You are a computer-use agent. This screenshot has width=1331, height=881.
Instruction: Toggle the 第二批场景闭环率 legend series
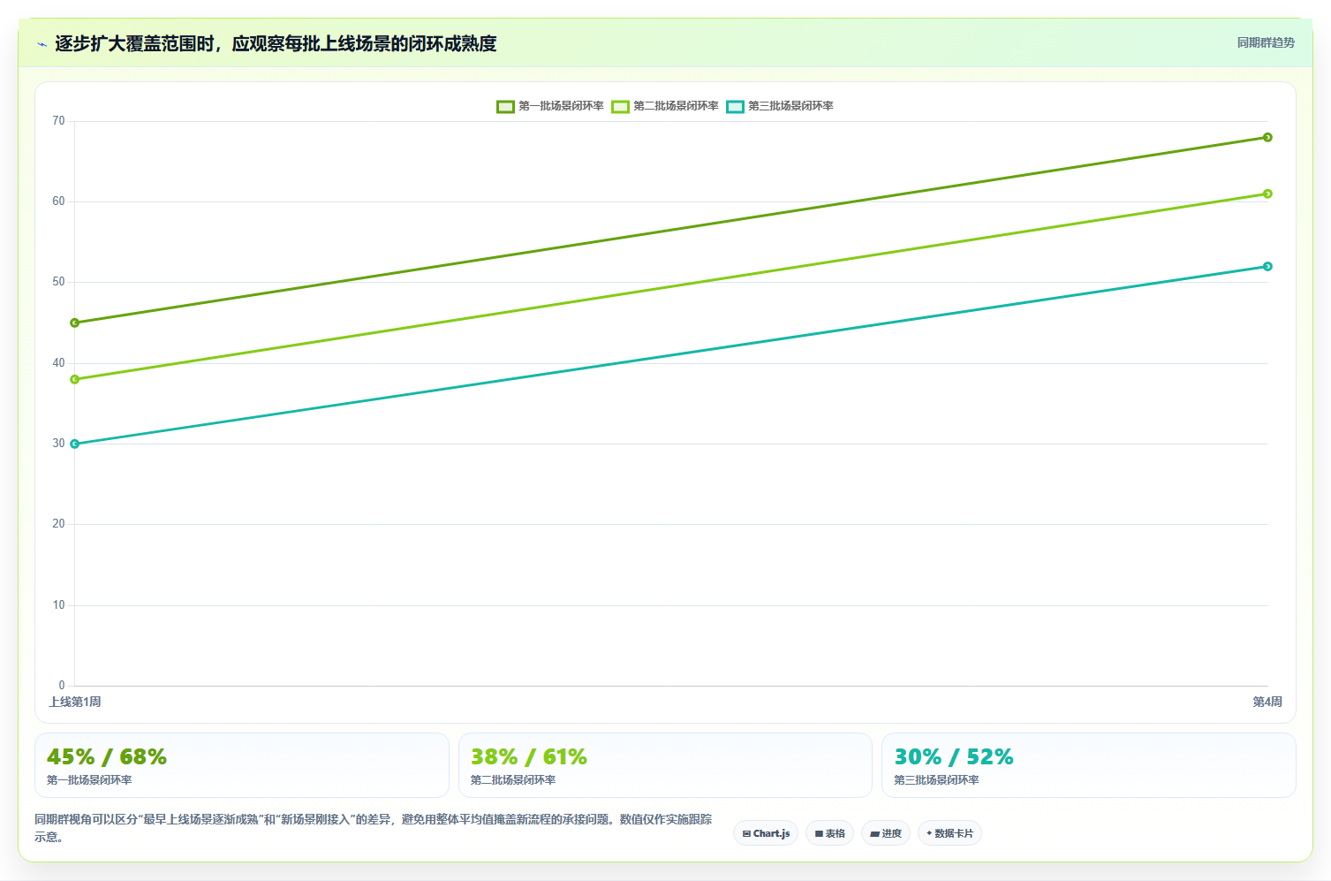665,106
